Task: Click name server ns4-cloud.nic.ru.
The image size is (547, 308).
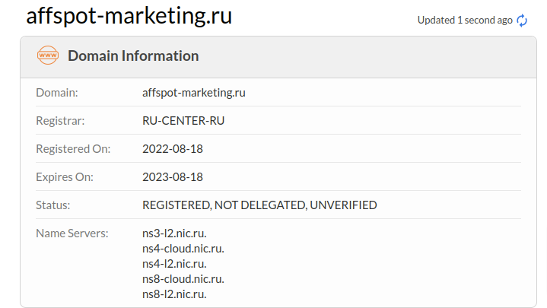Action: point(183,248)
